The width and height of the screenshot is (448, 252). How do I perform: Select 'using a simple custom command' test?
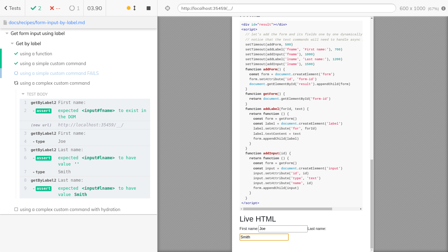tap(52, 63)
